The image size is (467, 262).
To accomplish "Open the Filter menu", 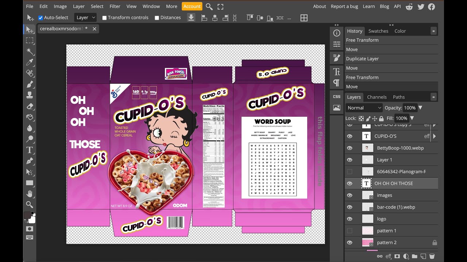I will pyautogui.click(x=115, y=6).
